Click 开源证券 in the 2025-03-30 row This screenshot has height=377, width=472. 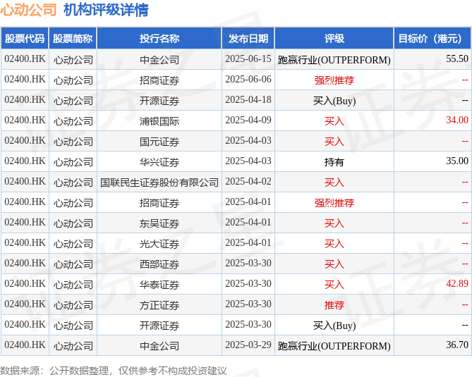click(x=159, y=326)
